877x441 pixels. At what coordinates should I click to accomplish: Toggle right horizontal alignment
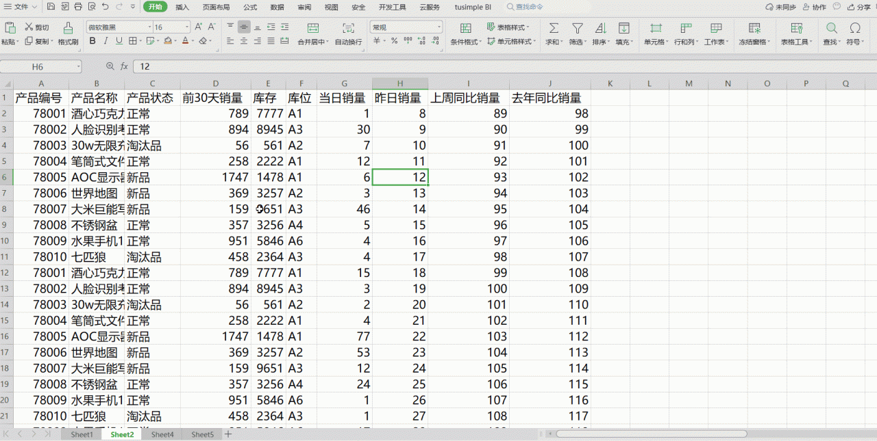coord(257,41)
